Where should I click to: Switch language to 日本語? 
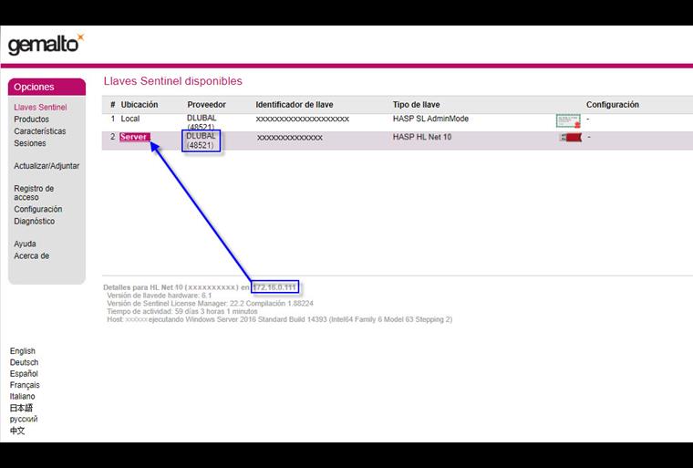[x=21, y=408]
